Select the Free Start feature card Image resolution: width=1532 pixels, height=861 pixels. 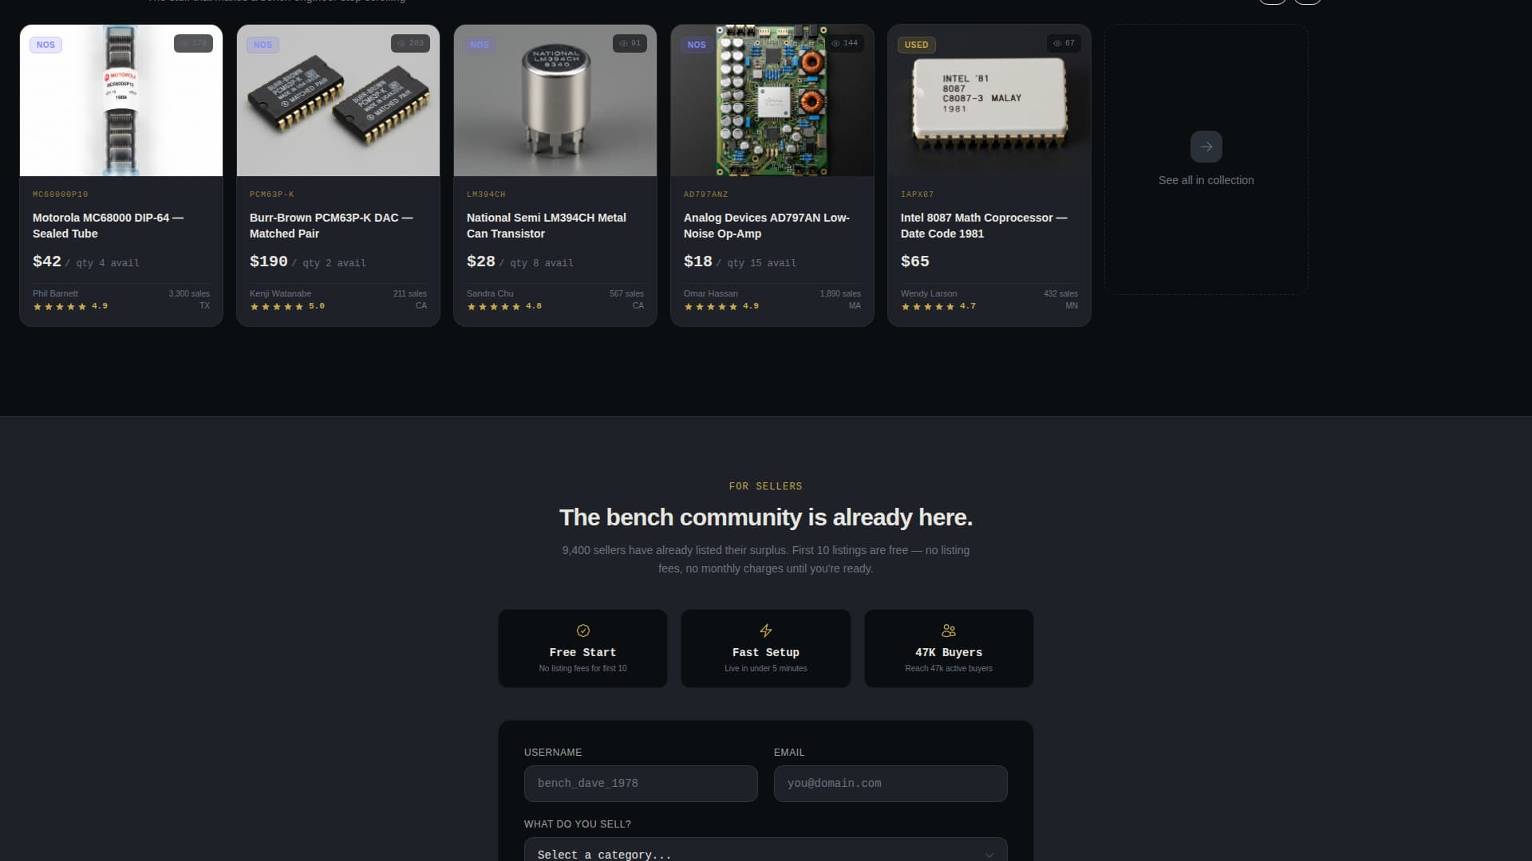583,648
